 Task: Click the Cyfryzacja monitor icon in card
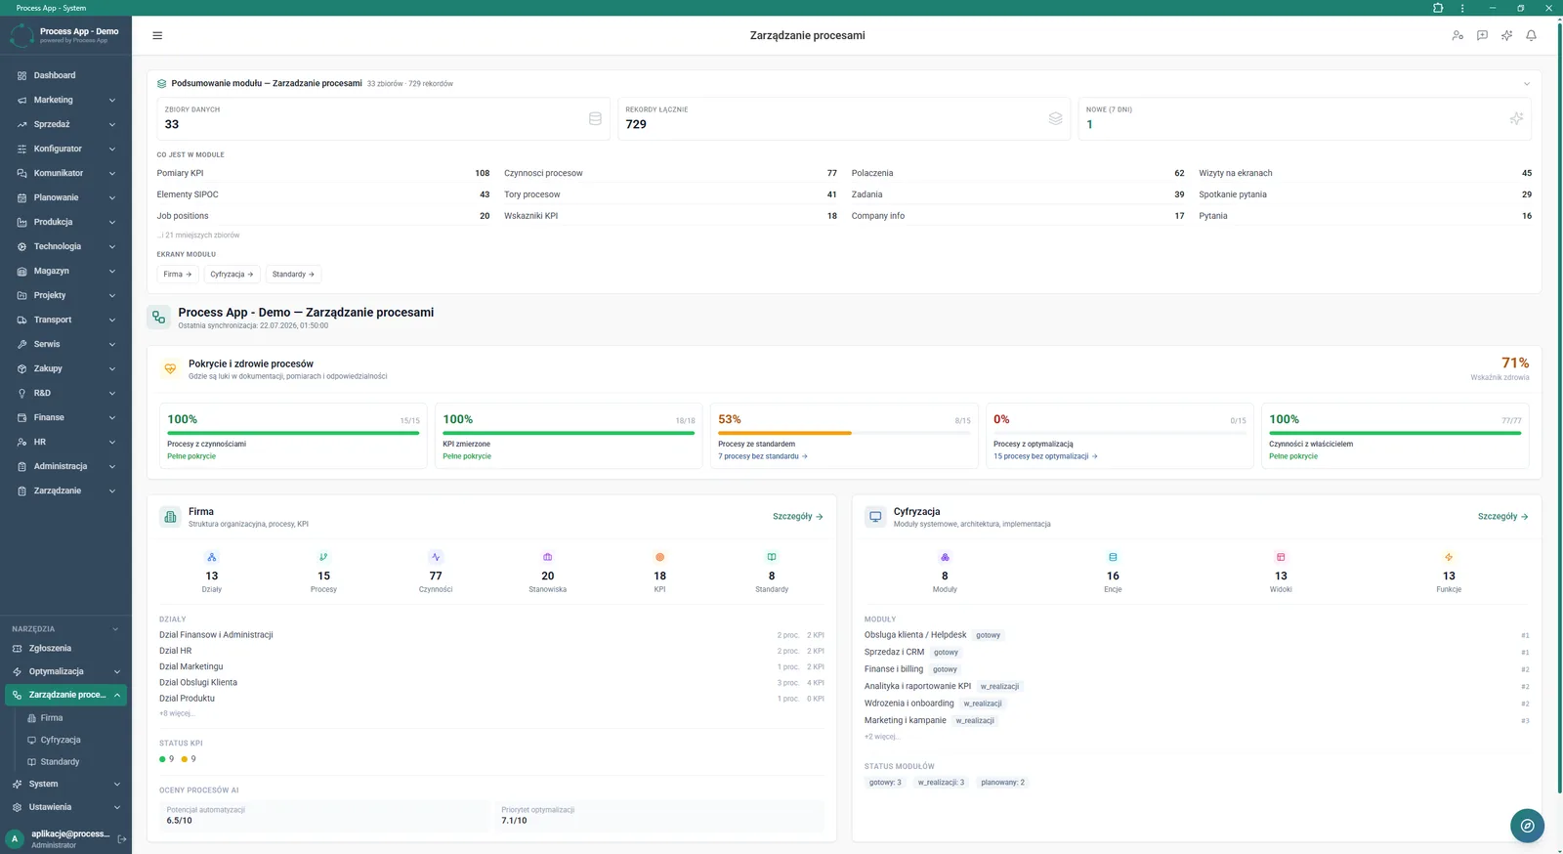tap(875, 516)
